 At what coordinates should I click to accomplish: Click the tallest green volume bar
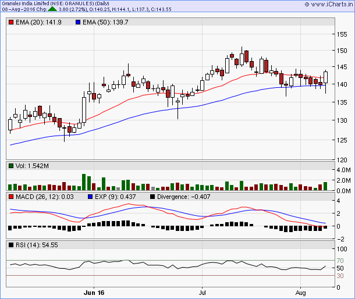pos(84,182)
